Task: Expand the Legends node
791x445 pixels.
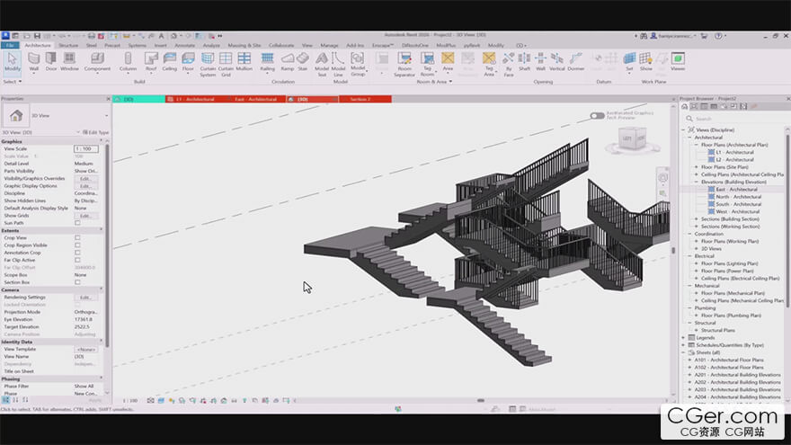Action: [x=683, y=337]
